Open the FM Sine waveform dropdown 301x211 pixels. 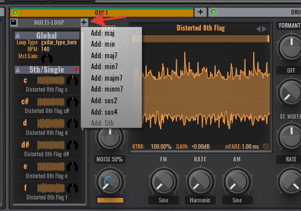[x=163, y=200]
